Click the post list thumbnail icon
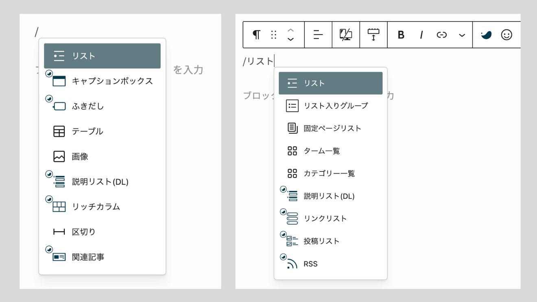The height and width of the screenshot is (302, 537). click(x=292, y=241)
